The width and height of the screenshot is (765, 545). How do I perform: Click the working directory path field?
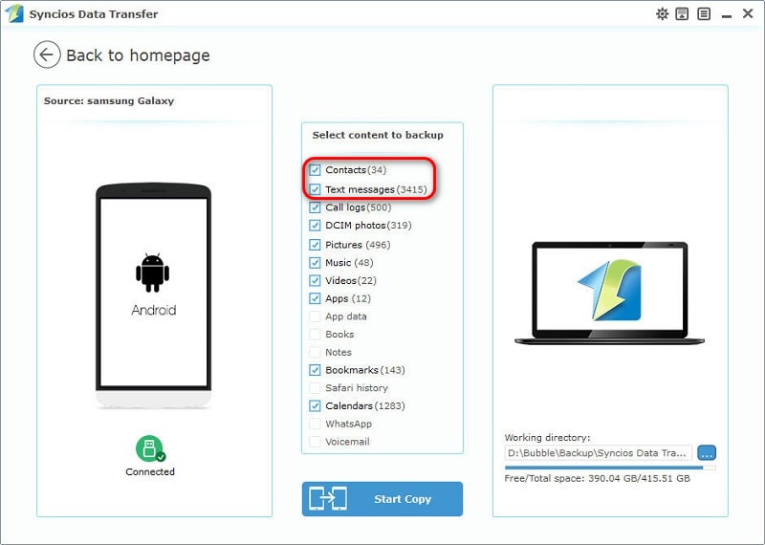click(599, 453)
